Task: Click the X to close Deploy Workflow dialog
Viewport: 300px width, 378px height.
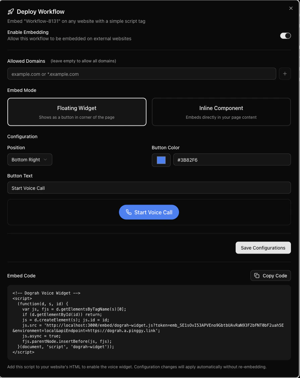Action: pyautogui.click(x=291, y=8)
